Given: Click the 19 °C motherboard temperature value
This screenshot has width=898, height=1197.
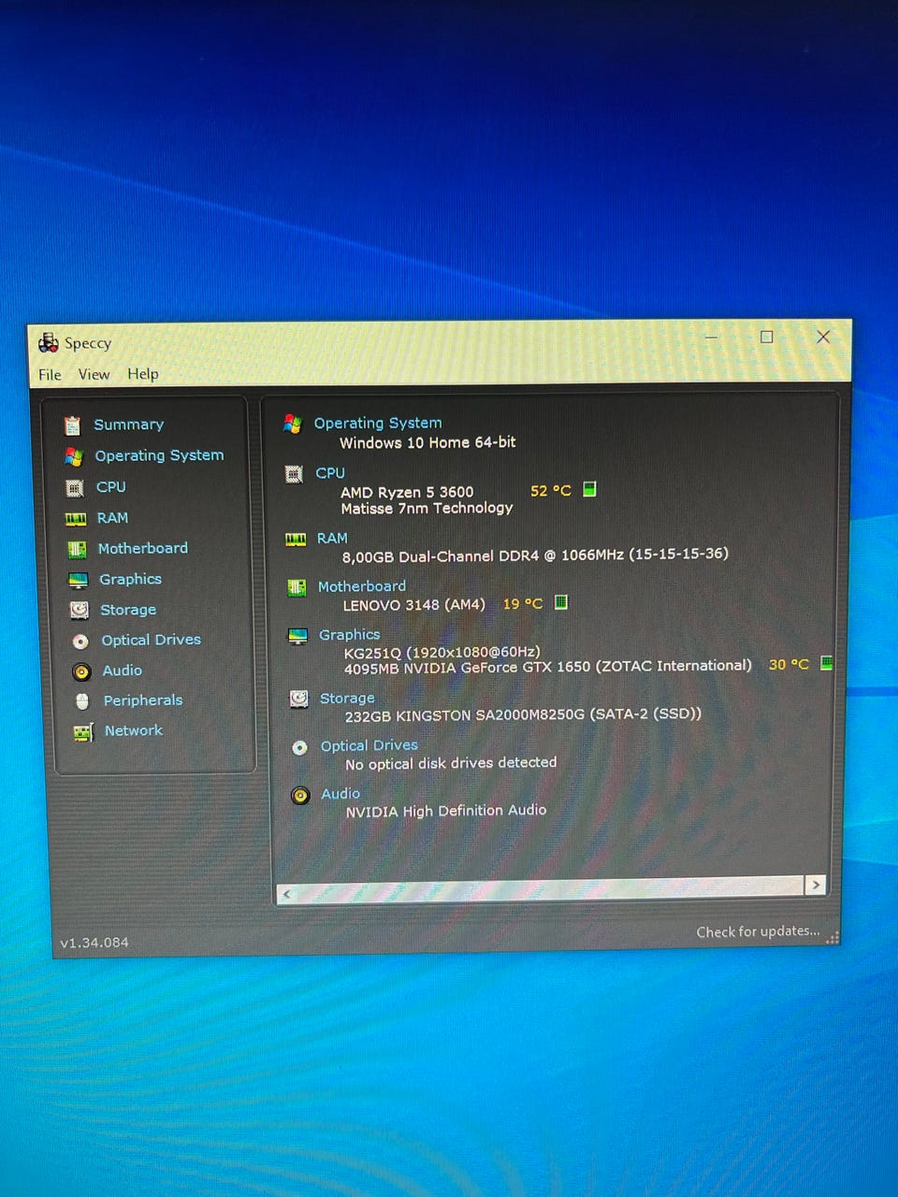Looking at the screenshot, I should [x=523, y=604].
